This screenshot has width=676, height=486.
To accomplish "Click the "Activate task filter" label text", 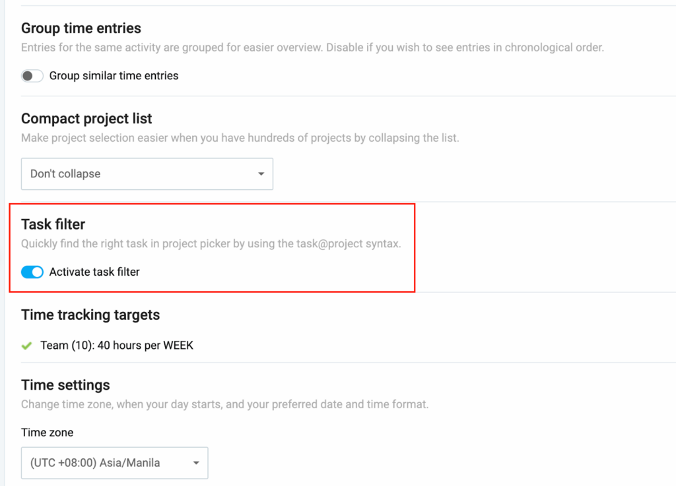I will pyautogui.click(x=94, y=272).
